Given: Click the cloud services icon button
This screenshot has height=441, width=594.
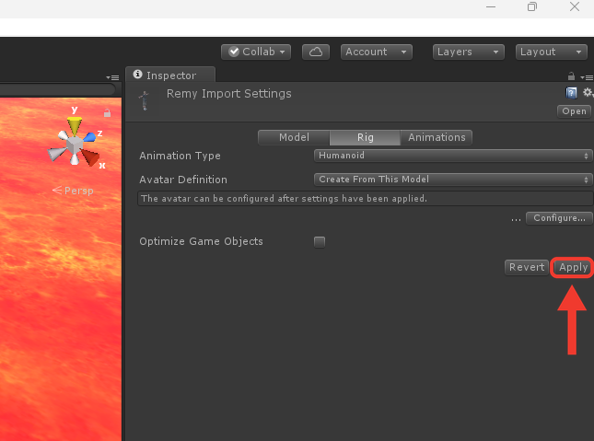Looking at the screenshot, I should click(x=316, y=52).
